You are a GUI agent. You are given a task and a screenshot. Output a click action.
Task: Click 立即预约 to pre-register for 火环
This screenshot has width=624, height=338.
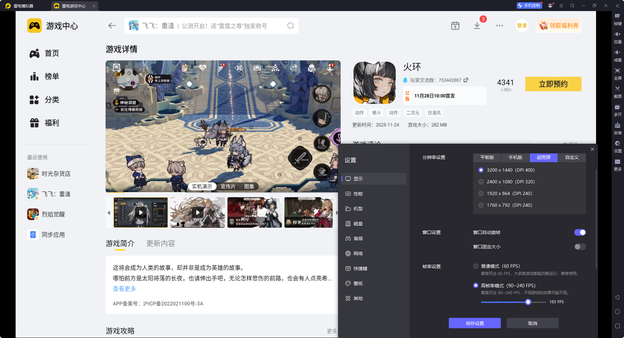(x=553, y=84)
